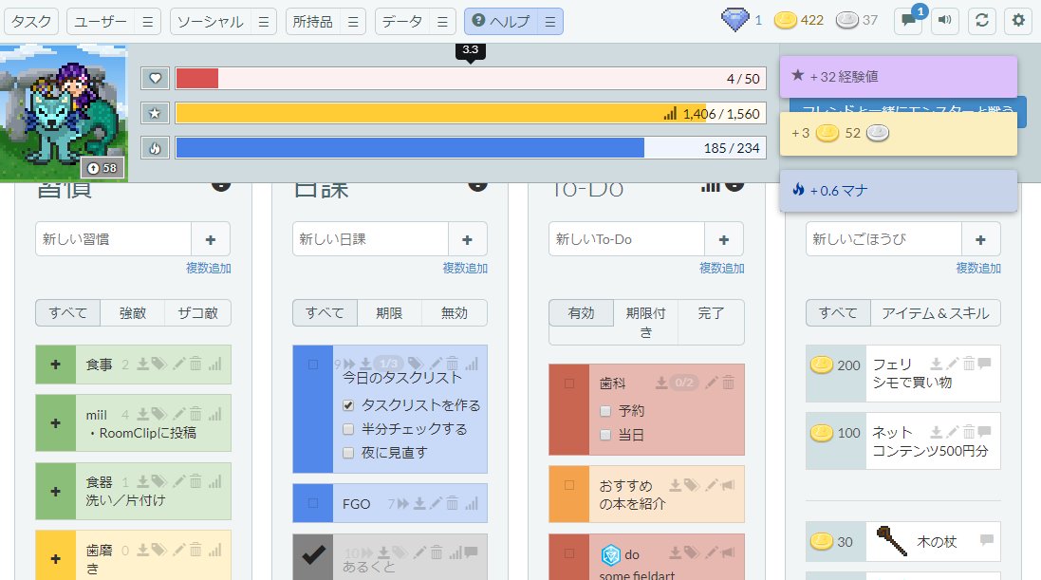Delete the 食事 habit with trash icon
1041x580 pixels.
point(195,365)
